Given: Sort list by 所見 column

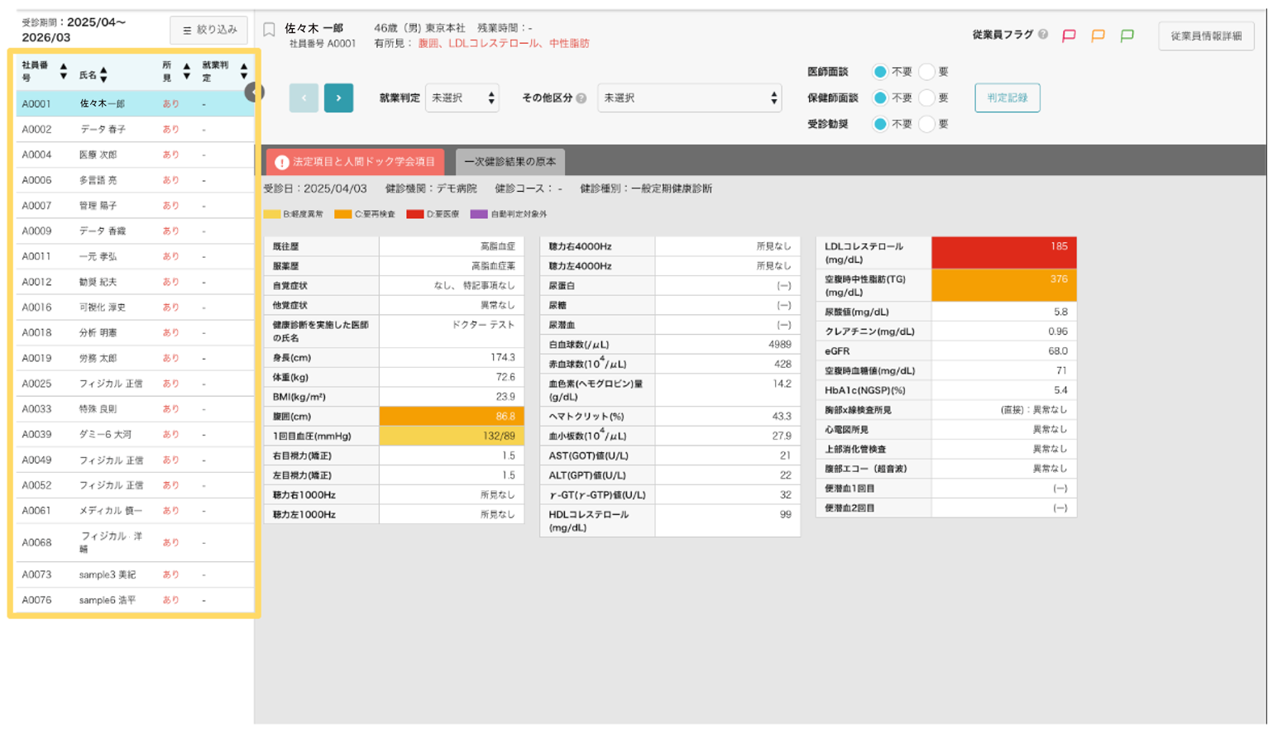Looking at the screenshot, I should [186, 72].
